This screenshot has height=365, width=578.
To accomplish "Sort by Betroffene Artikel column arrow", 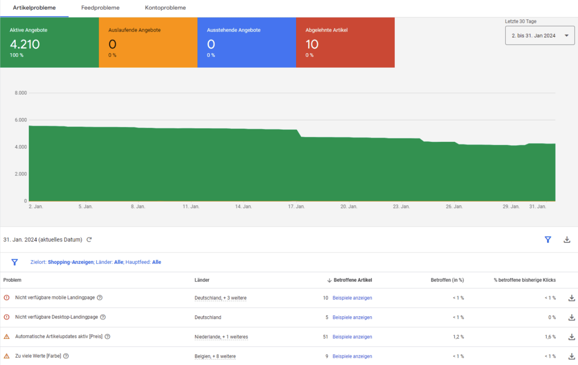I will [329, 280].
